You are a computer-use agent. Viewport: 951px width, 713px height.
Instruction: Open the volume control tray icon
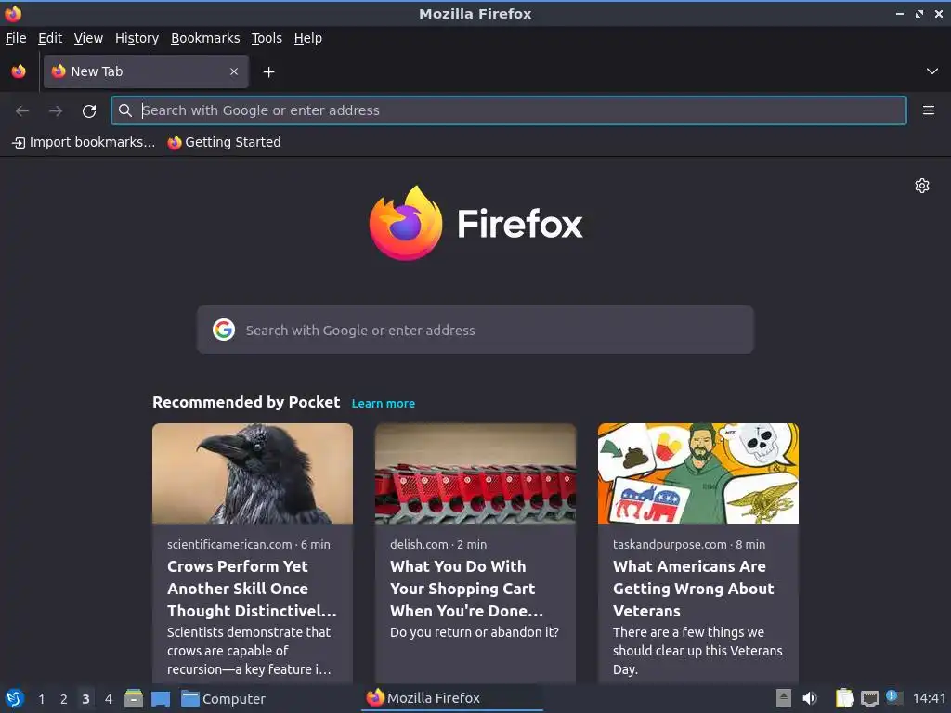pyautogui.click(x=810, y=698)
